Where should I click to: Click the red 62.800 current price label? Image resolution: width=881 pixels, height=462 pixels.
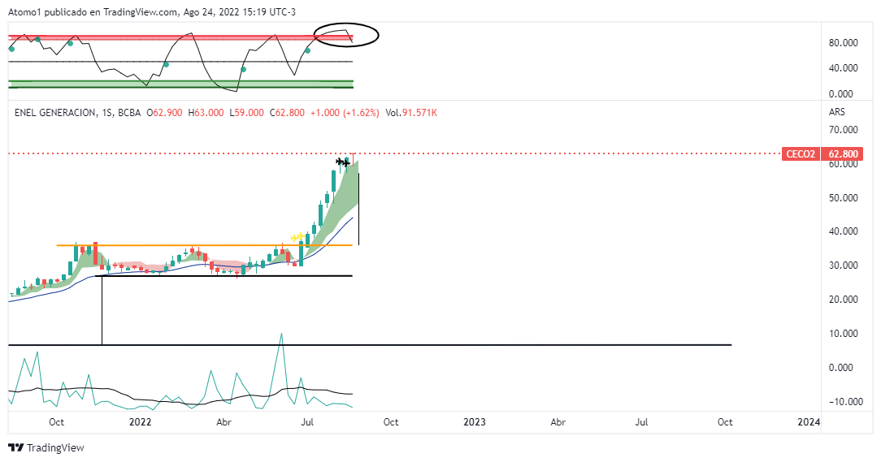pos(842,153)
